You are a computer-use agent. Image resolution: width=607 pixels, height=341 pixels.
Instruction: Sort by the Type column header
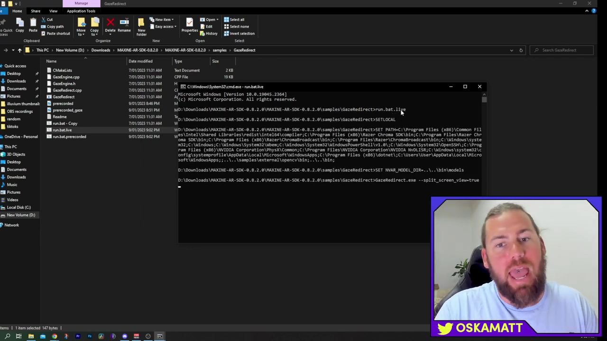pyautogui.click(x=178, y=61)
